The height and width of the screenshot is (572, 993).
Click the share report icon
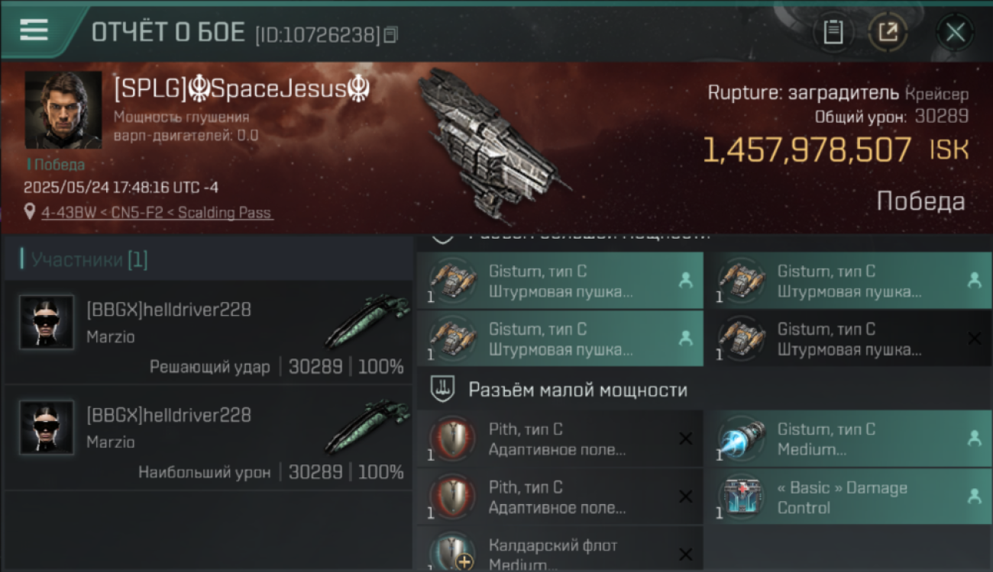[888, 33]
